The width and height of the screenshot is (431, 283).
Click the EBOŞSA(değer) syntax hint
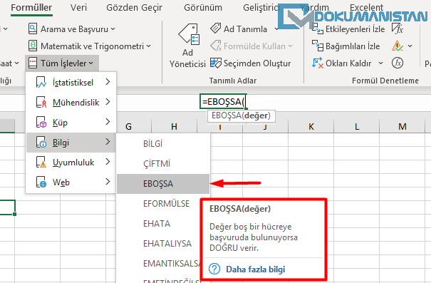(241, 115)
